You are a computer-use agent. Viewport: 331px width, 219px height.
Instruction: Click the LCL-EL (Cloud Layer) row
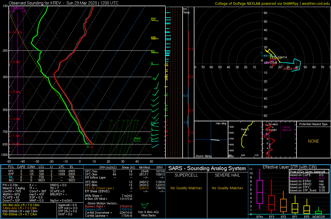124,188
